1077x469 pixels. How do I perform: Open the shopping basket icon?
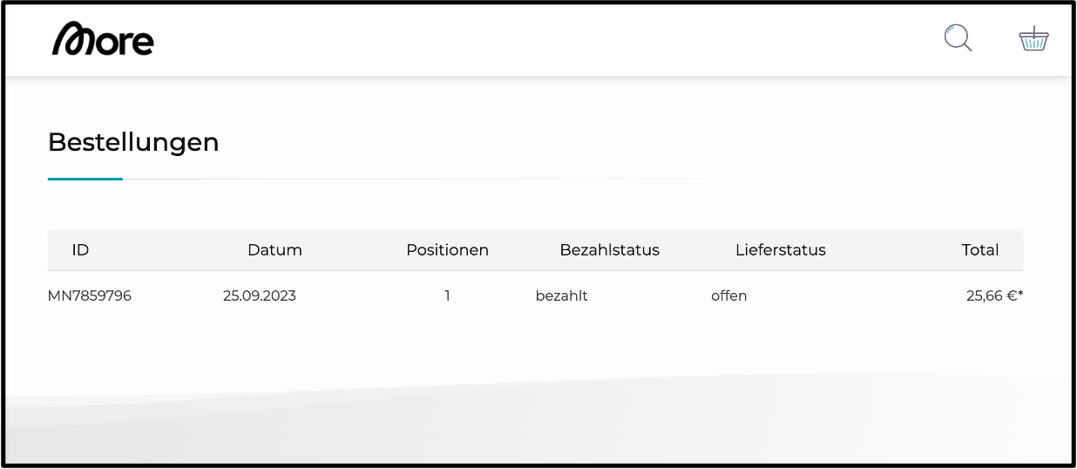1033,39
